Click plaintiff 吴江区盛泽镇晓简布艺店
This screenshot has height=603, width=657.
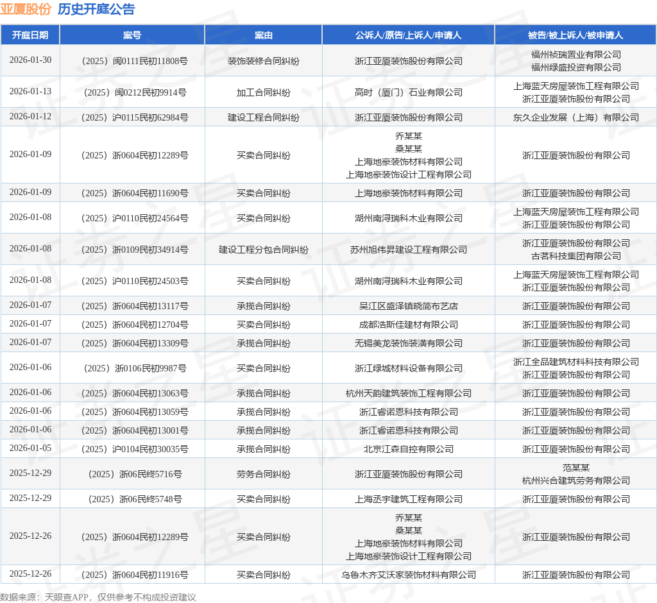coord(409,307)
